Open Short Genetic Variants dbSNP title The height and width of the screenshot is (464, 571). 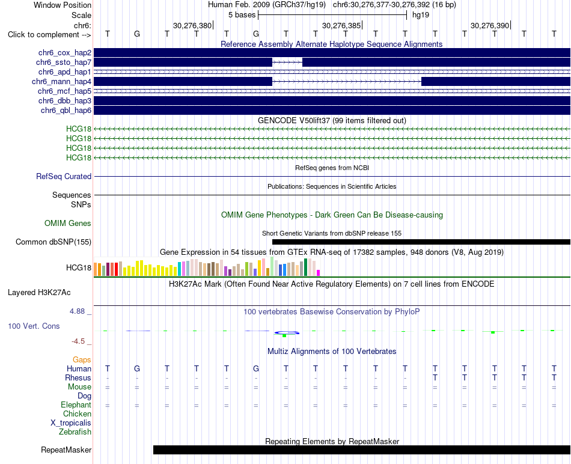(x=332, y=233)
